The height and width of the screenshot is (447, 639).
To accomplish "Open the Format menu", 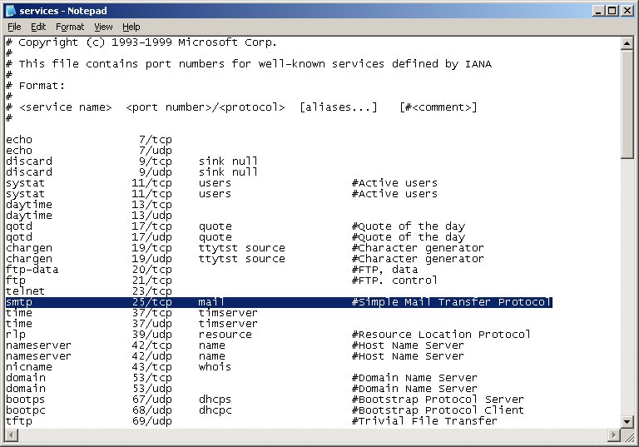I will point(70,27).
